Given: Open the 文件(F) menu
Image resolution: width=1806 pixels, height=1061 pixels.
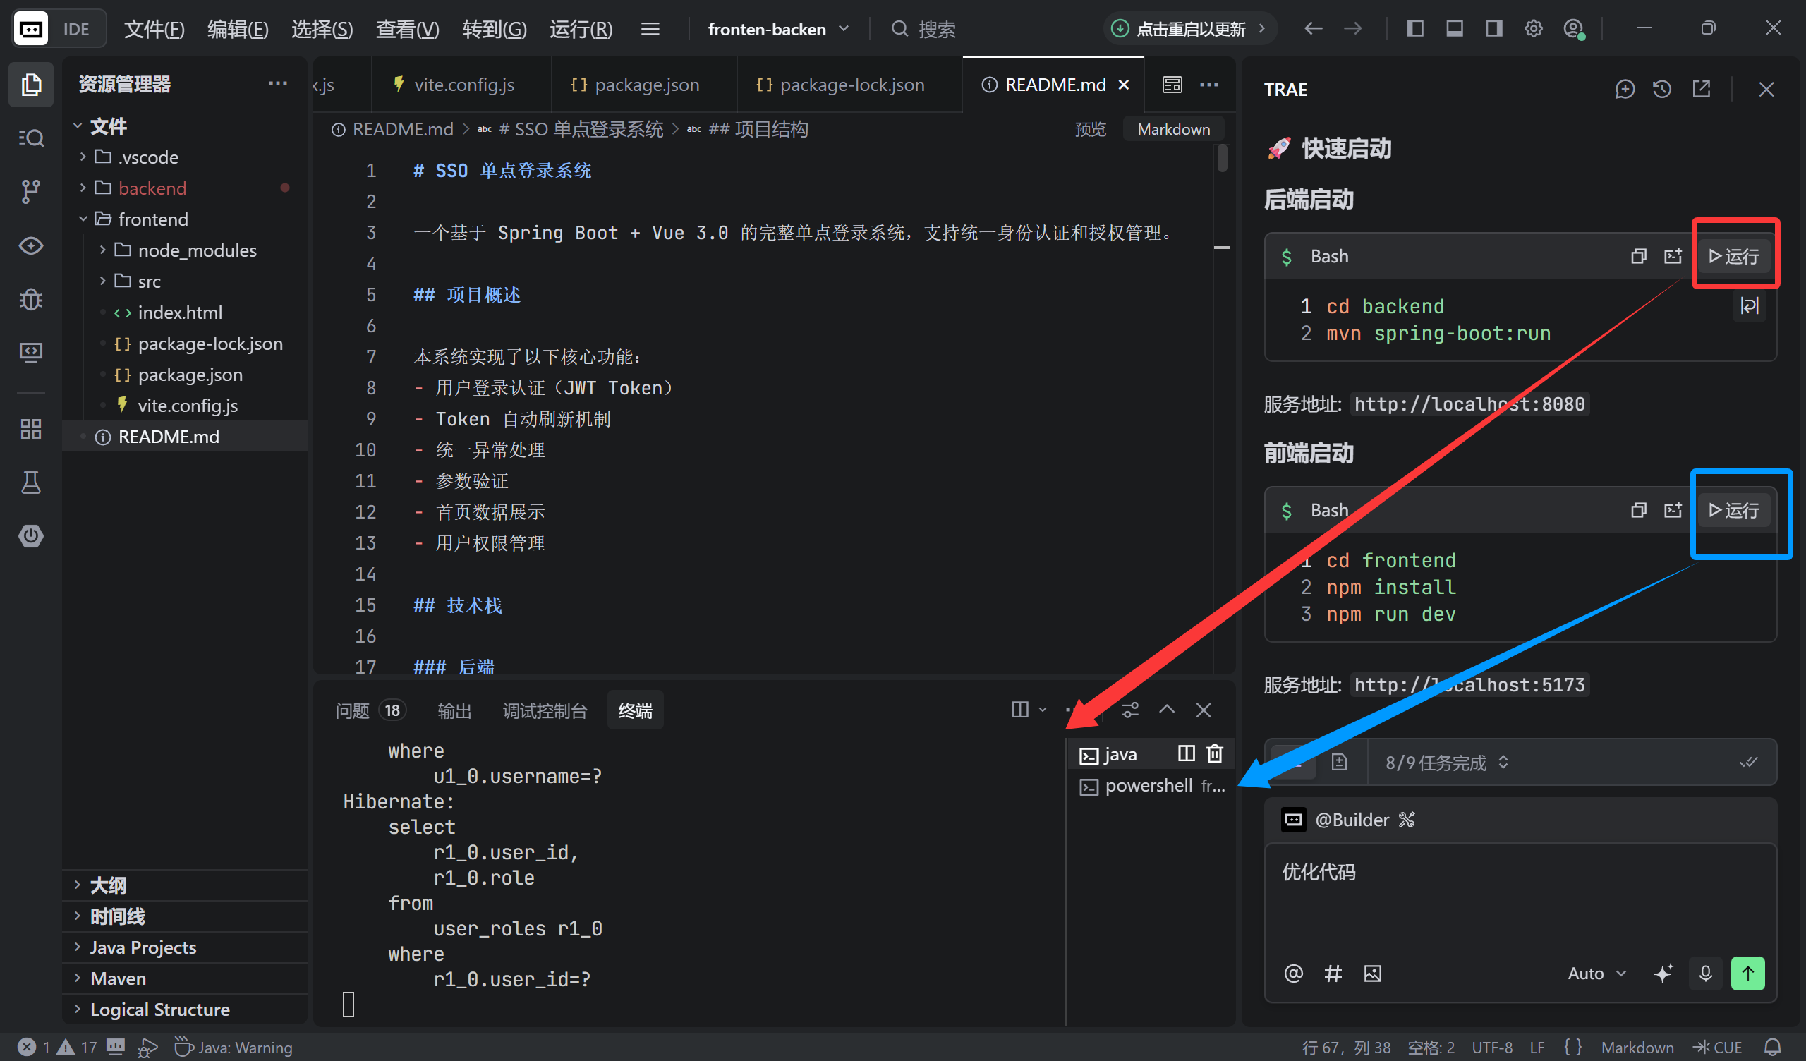Looking at the screenshot, I should pos(154,29).
